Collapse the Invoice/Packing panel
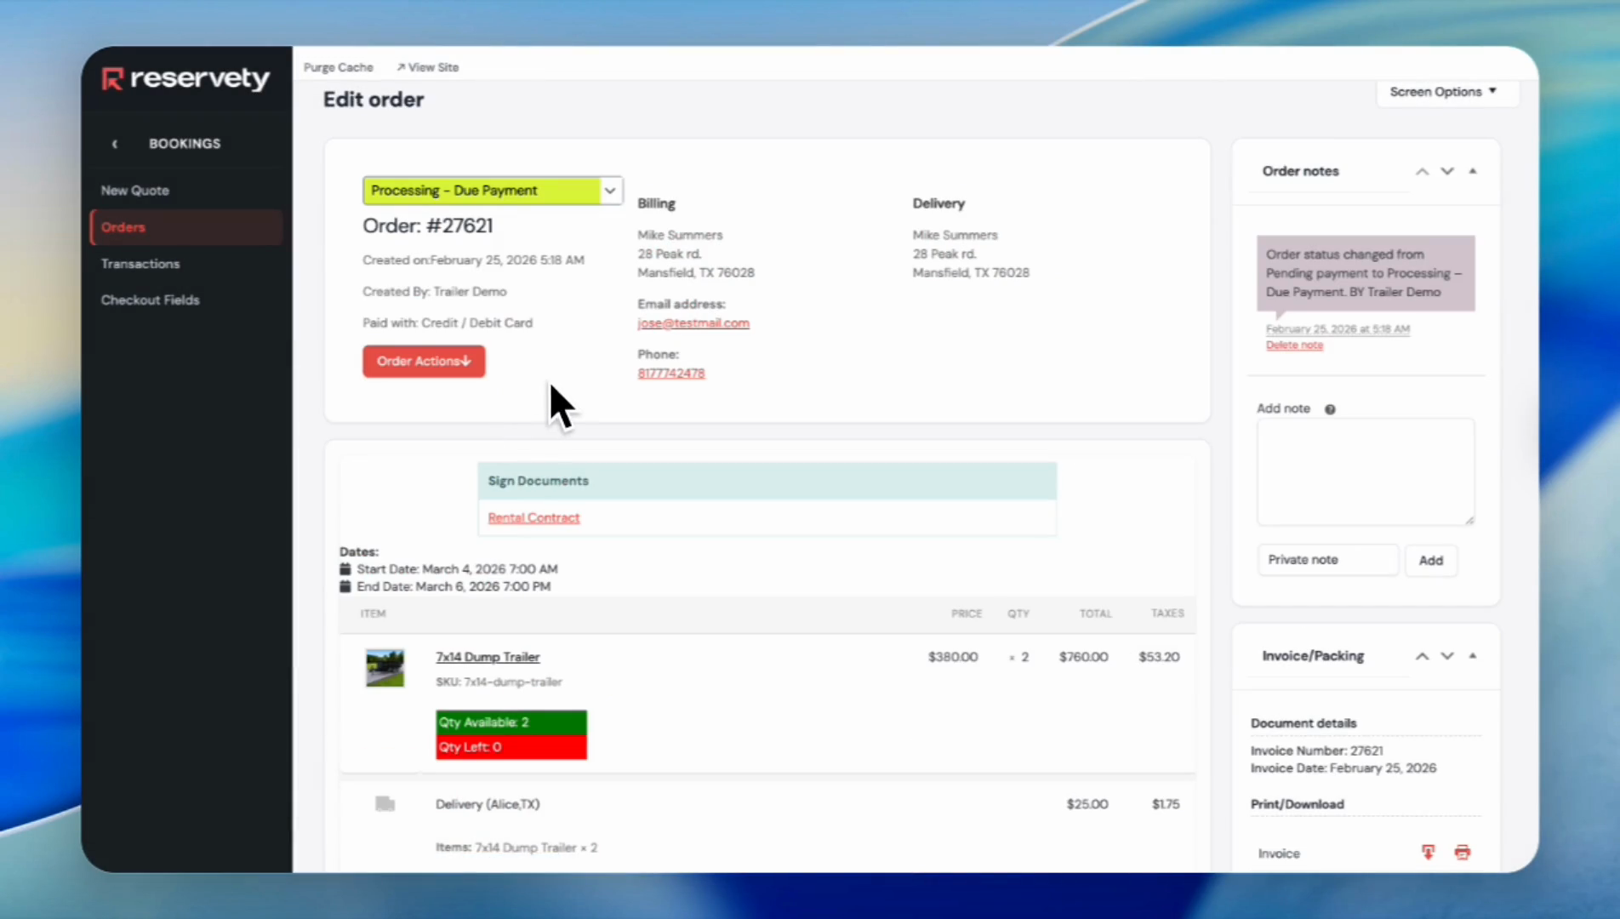 click(1472, 656)
